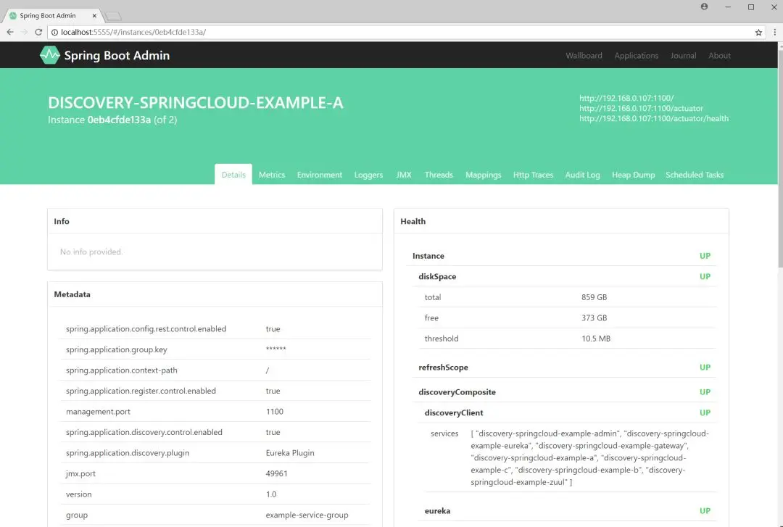Click the 'No info provided.' text
The image size is (783, 527).
point(91,252)
